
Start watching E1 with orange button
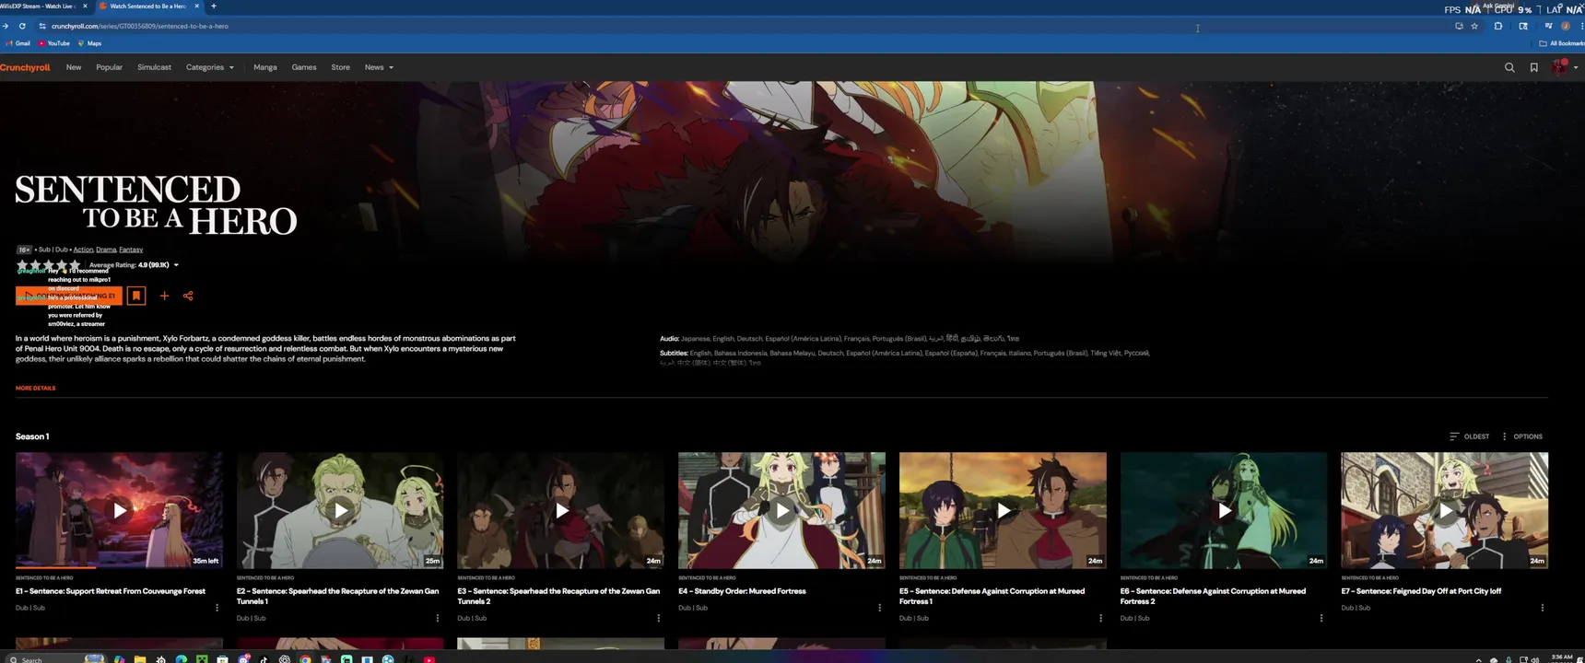69,296
